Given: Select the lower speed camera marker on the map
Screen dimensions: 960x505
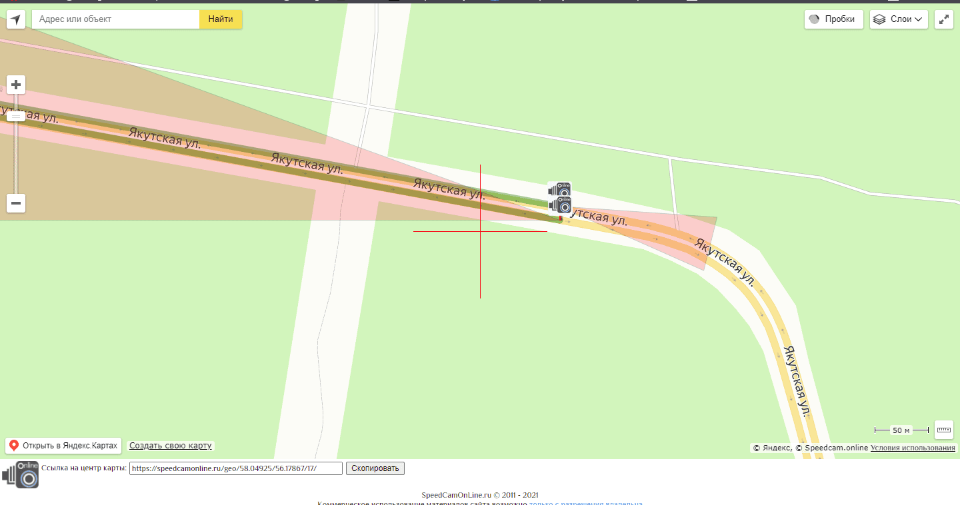Looking at the screenshot, I should [x=561, y=204].
